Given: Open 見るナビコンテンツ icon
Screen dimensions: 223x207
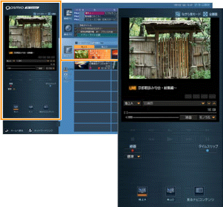Looking at the screenshot, I should coord(199,191).
